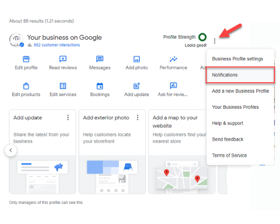This screenshot has height=224, width=280.
Task: Click 'Share the latest from your business' text
Action: (41, 138)
